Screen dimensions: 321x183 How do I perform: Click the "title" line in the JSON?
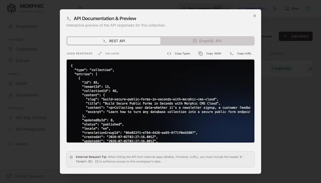pos(153,103)
